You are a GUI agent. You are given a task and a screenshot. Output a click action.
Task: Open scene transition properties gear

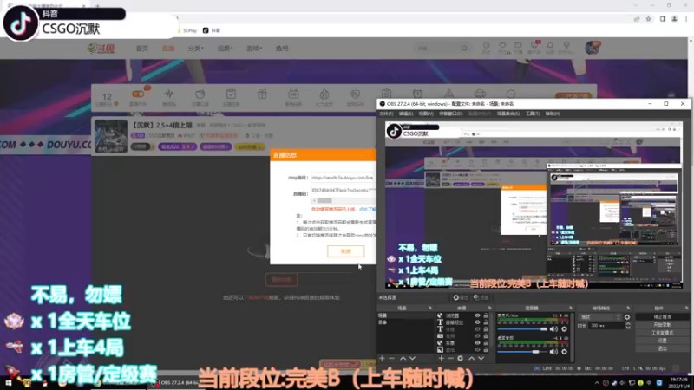627,317
